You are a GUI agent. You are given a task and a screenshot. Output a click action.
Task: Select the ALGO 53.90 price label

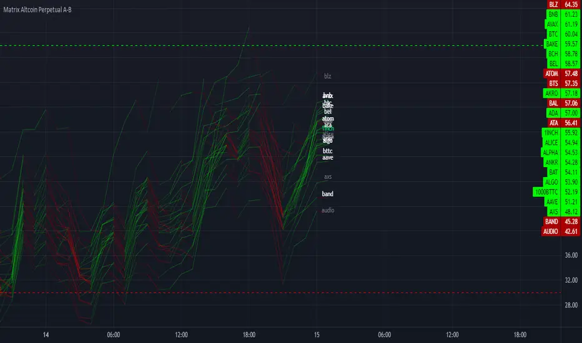pyautogui.click(x=561, y=182)
